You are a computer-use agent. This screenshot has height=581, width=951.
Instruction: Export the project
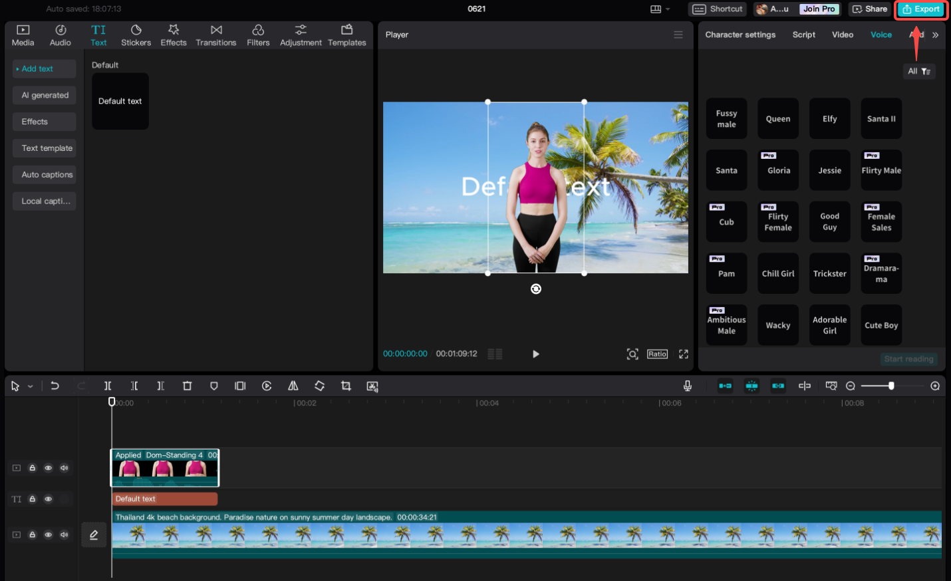pyautogui.click(x=921, y=9)
